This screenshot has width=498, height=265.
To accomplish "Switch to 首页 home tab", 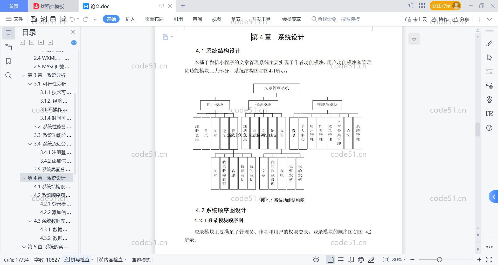I will (14, 6).
